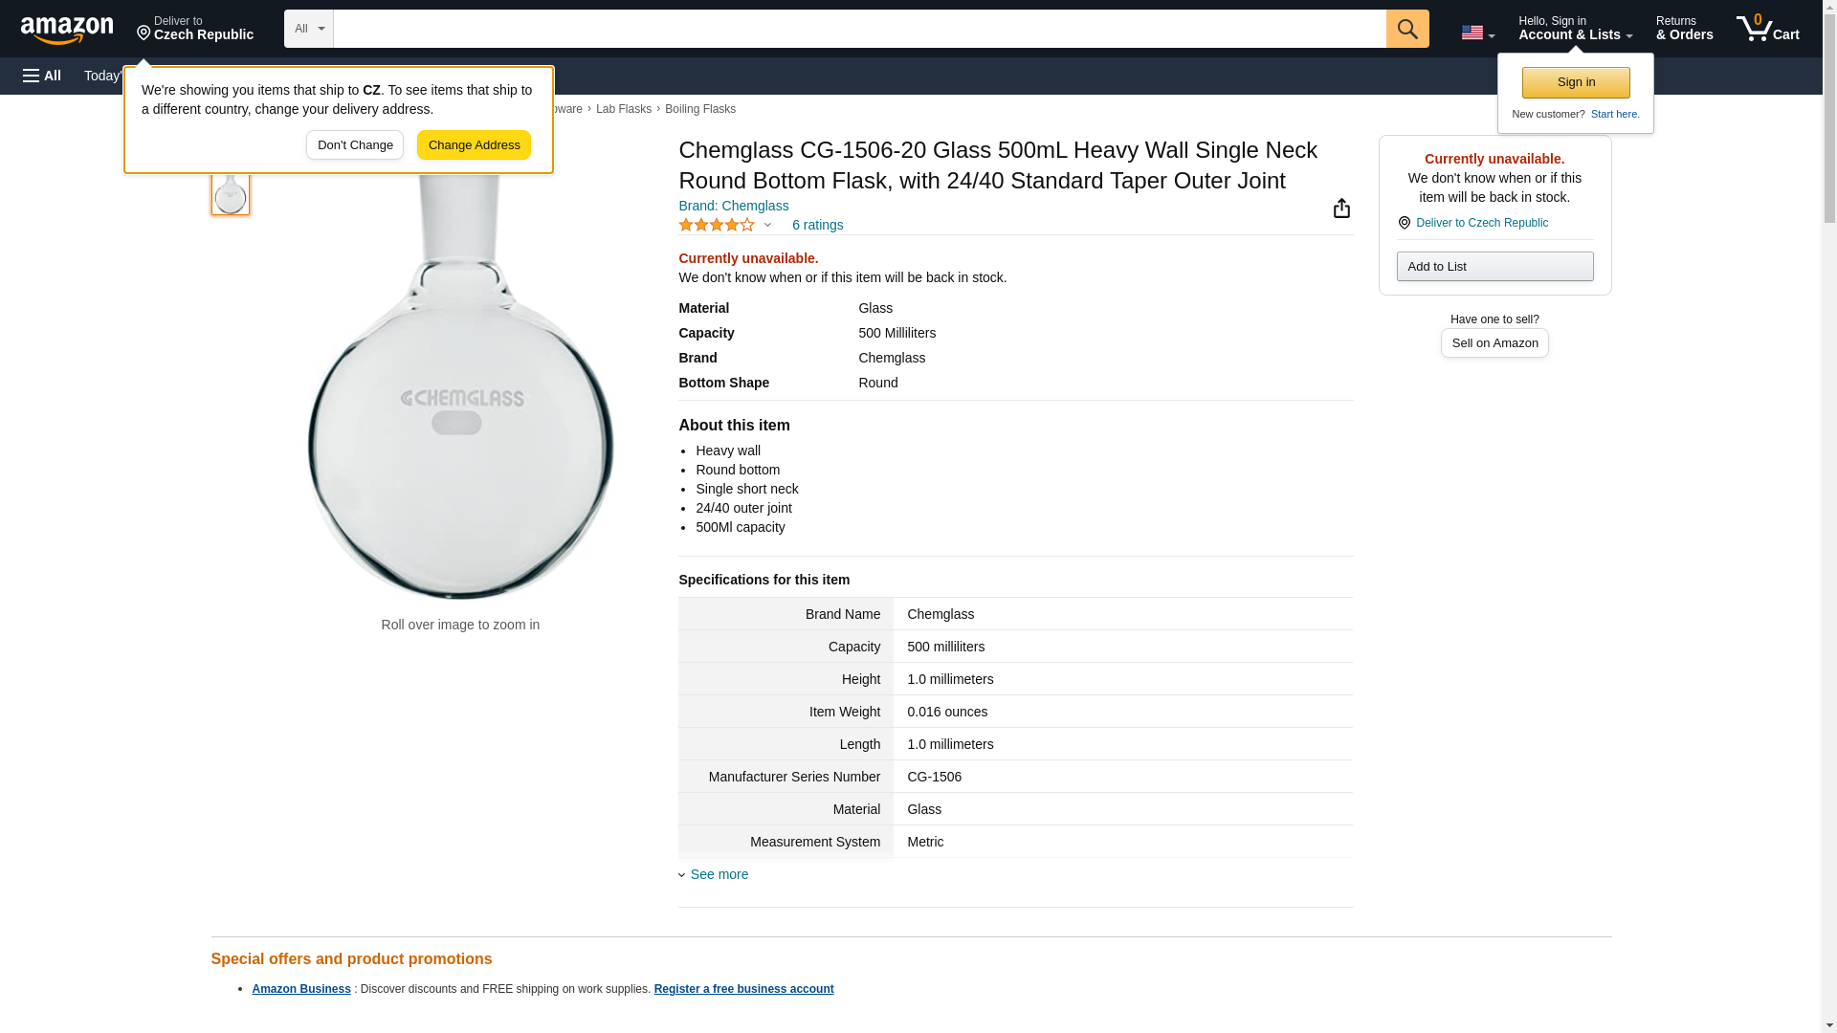Expand the Account & Lists dropdown
Viewport: 1837px width, 1033px height.
(1575, 29)
